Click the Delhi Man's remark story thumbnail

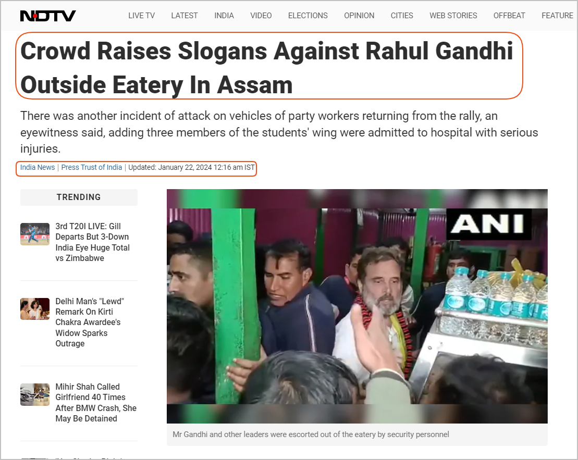[34, 309]
